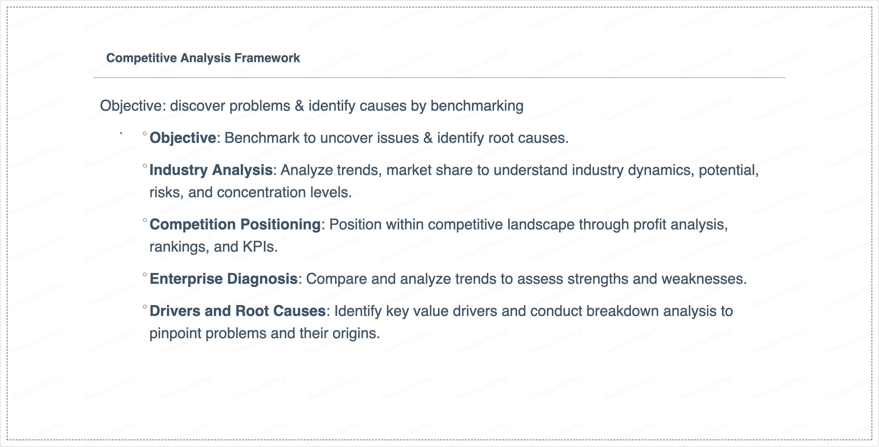Click the line "risks, and concentration levels."
This screenshot has height=447, width=879.
coord(250,193)
